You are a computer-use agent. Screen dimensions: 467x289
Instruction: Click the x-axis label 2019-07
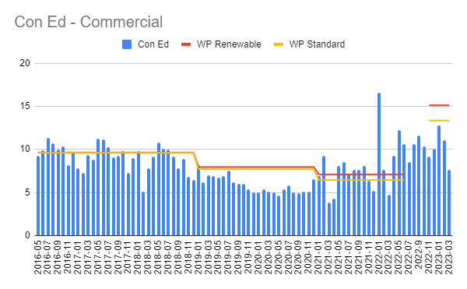click(x=228, y=257)
